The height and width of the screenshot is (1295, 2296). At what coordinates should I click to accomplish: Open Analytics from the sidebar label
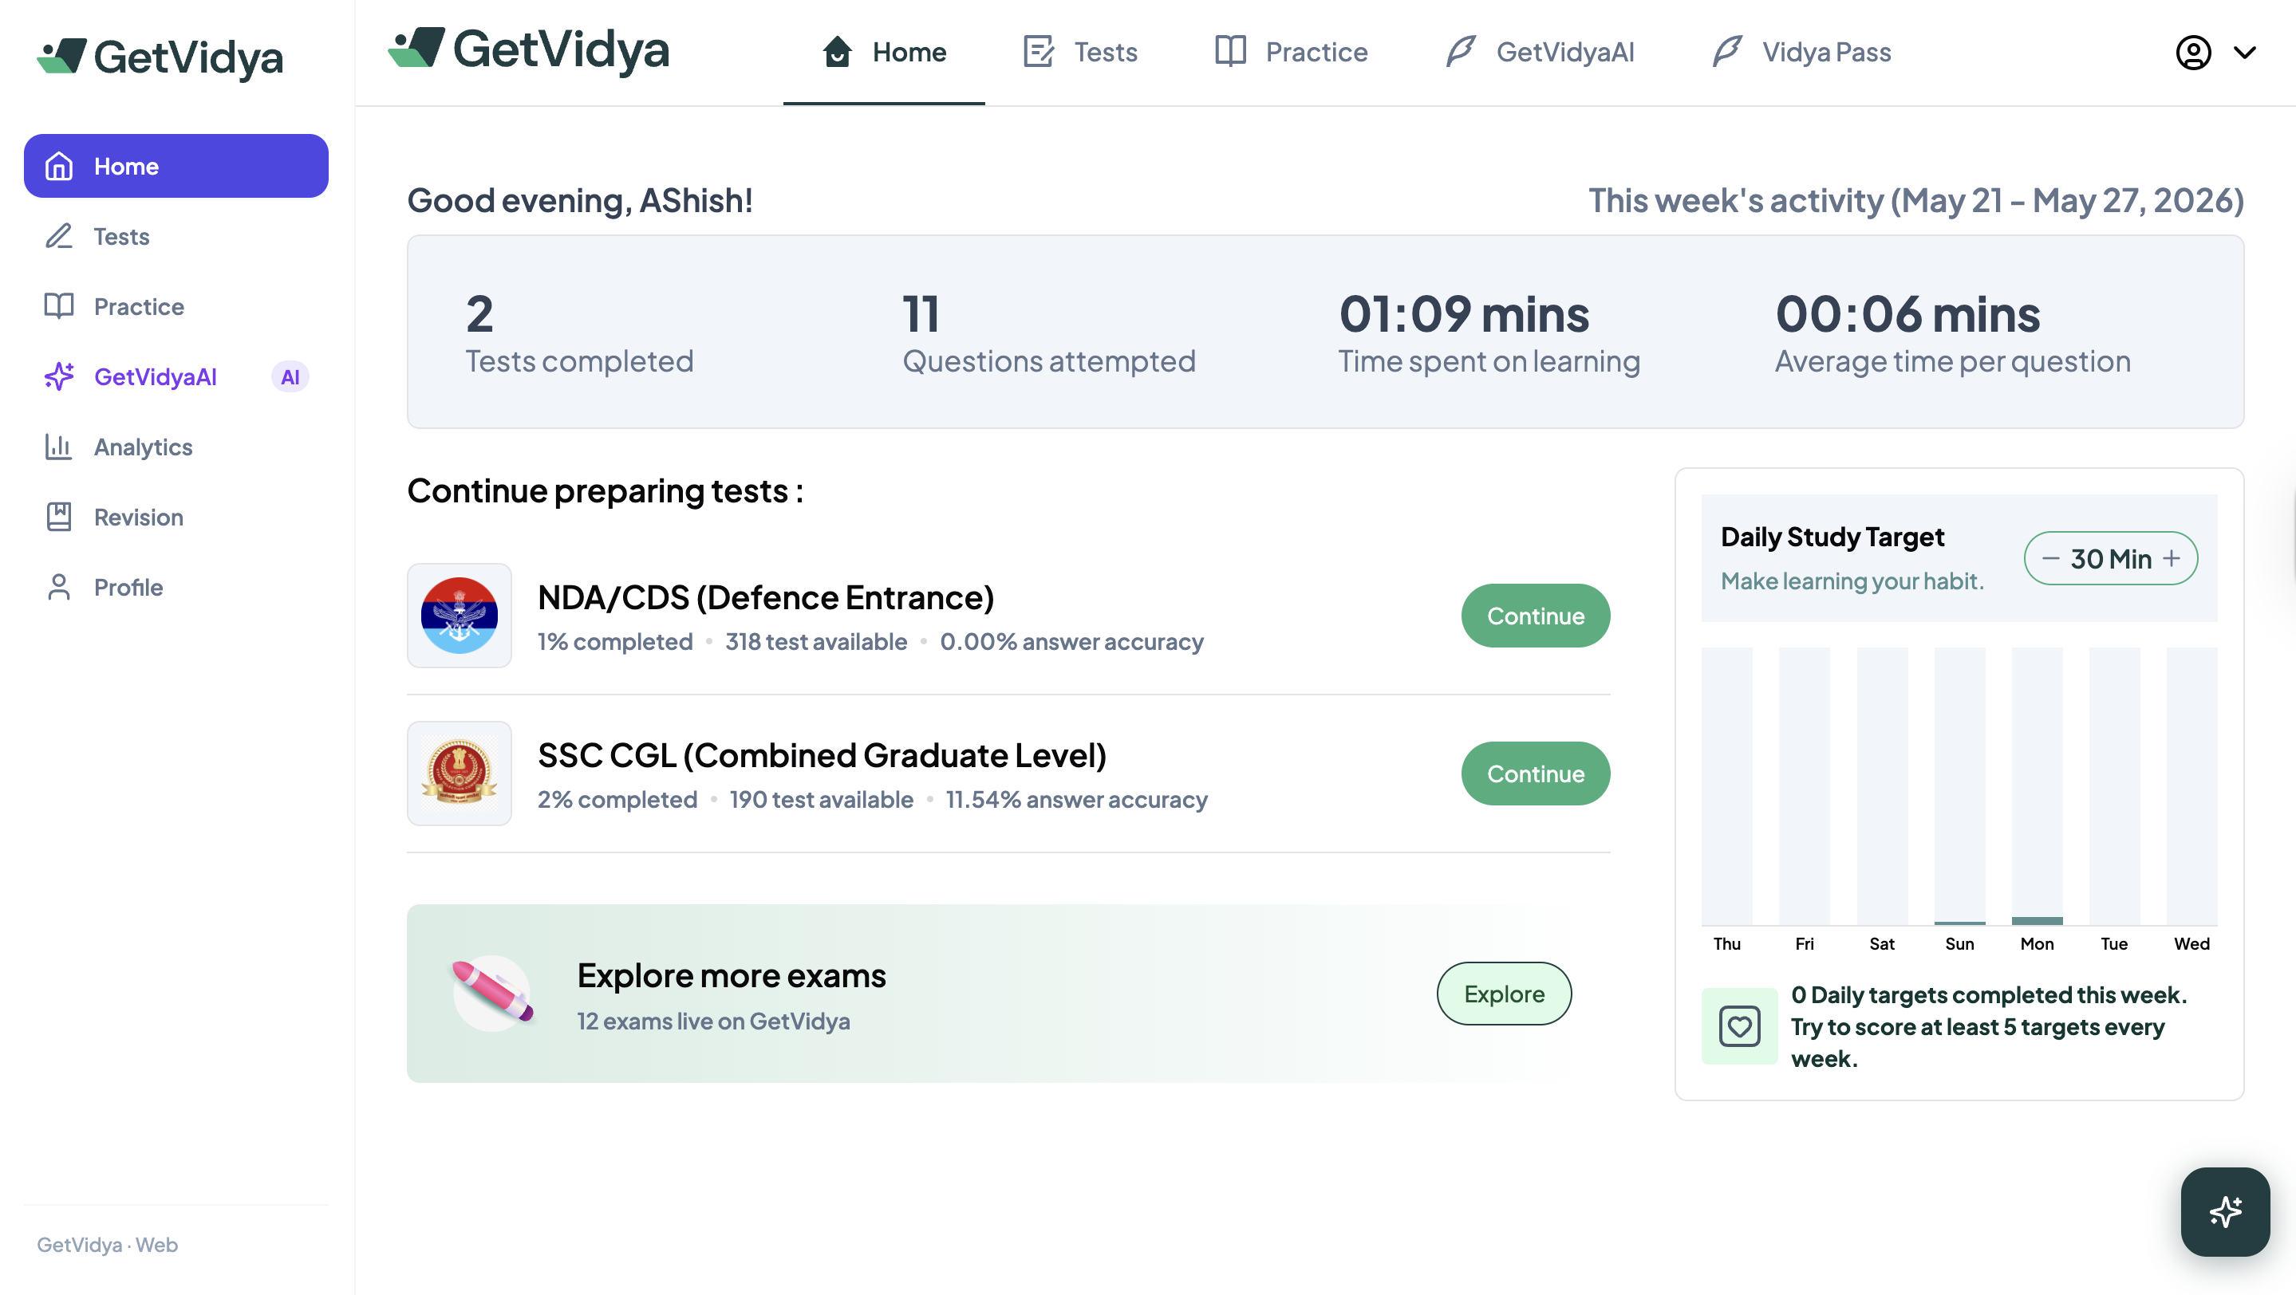click(x=143, y=447)
